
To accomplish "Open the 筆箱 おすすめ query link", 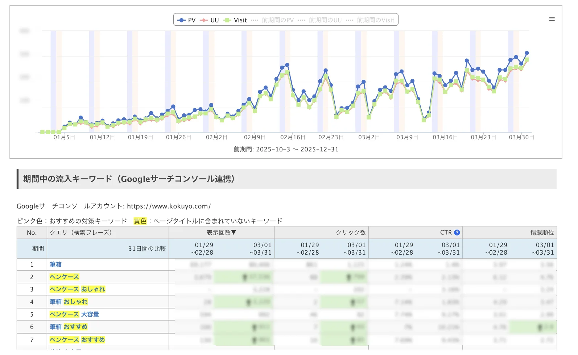I will coord(69,327).
